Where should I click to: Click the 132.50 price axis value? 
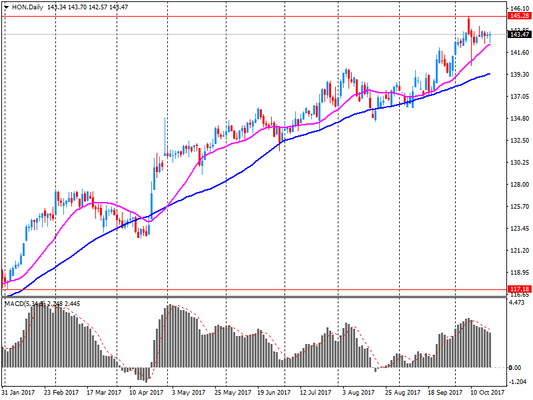click(x=520, y=141)
